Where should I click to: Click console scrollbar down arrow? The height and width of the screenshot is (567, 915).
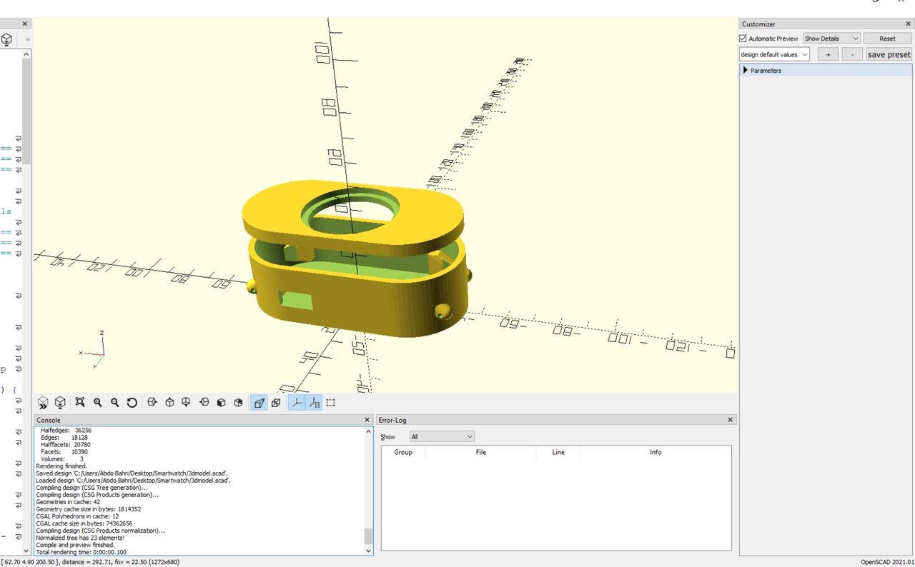369,551
